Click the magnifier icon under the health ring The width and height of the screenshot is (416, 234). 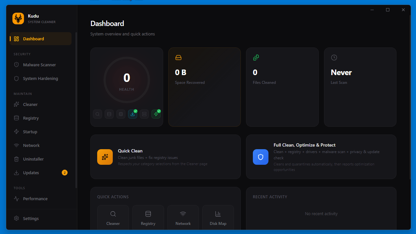pyautogui.click(x=97, y=114)
